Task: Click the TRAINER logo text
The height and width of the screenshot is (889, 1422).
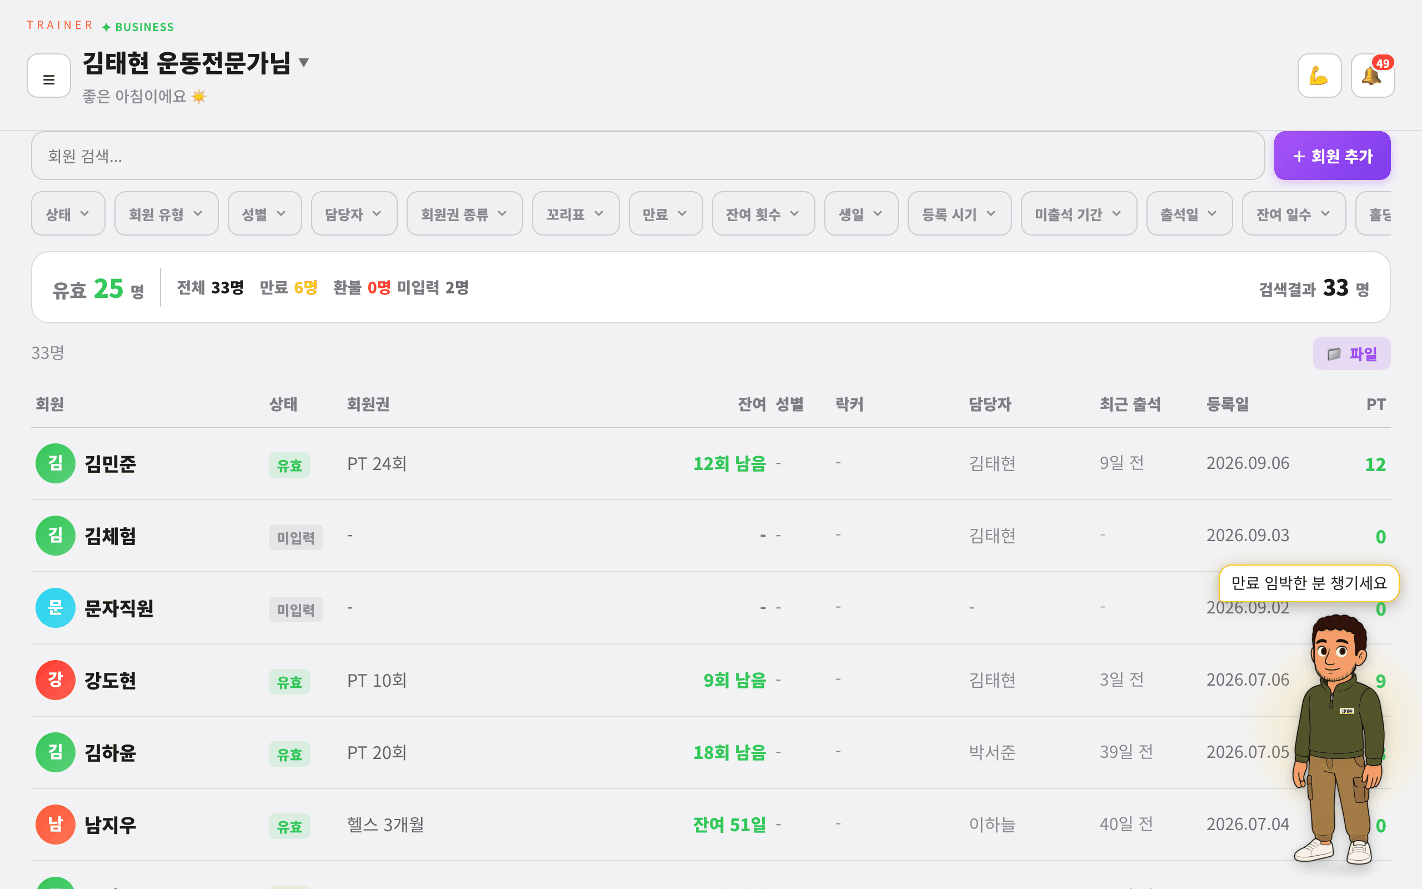Action: (60, 26)
